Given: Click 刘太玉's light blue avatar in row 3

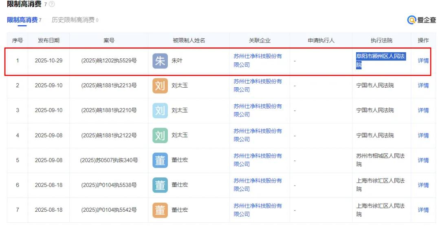Looking at the screenshot, I should tap(160, 110).
